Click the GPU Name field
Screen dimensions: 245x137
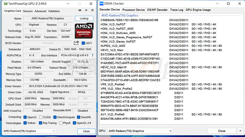[x=48, y=18]
